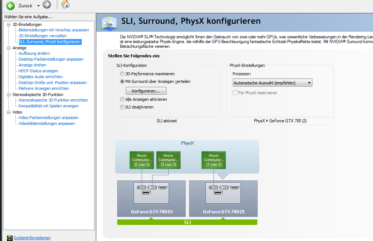Click the GeForce GTX 780 (1) connector panel
This screenshot has width=373, height=241.
click(151, 193)
